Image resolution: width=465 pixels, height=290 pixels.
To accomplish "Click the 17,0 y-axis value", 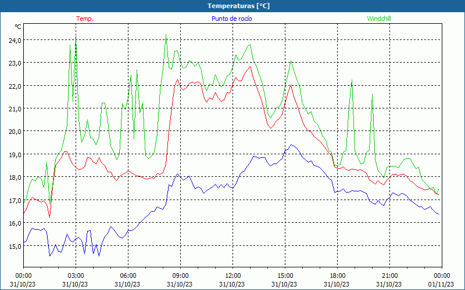I will (15, 201).
